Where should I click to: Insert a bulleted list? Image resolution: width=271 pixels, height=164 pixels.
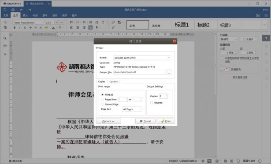[x=71, y=22]
